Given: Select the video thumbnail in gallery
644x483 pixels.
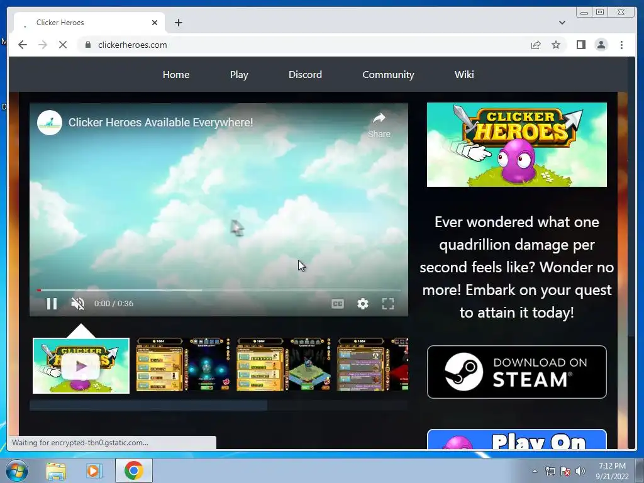Looking at the screenshot, I should [x=81, y=365].
